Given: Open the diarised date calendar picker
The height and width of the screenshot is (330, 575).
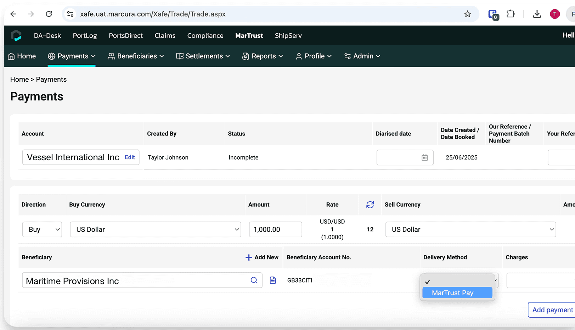Looking at the screenshot, I should pyautogui.click(x=424, y=158).
